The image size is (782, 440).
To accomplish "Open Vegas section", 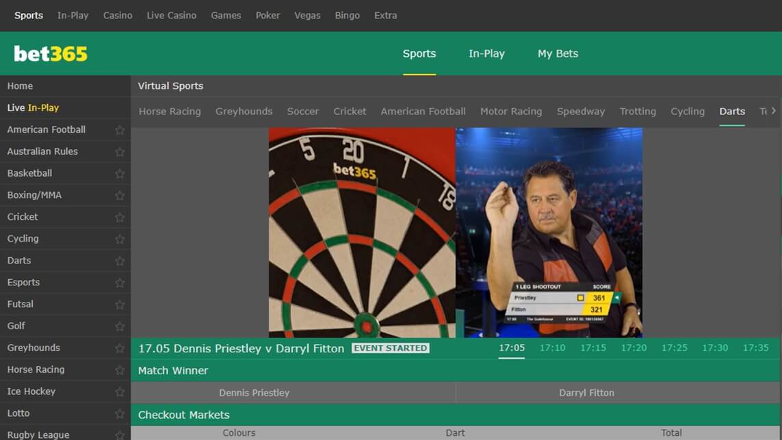I will coord(307,16).
